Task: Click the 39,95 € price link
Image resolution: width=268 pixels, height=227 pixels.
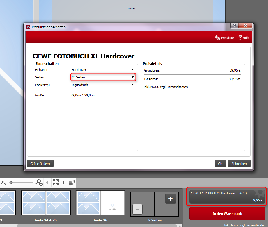Action: [257, 200]
